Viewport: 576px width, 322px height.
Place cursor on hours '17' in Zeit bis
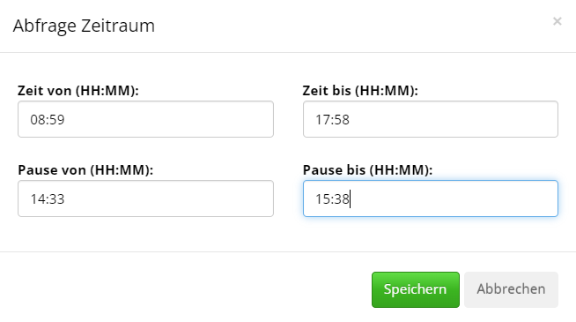click(x=322, y=120)
